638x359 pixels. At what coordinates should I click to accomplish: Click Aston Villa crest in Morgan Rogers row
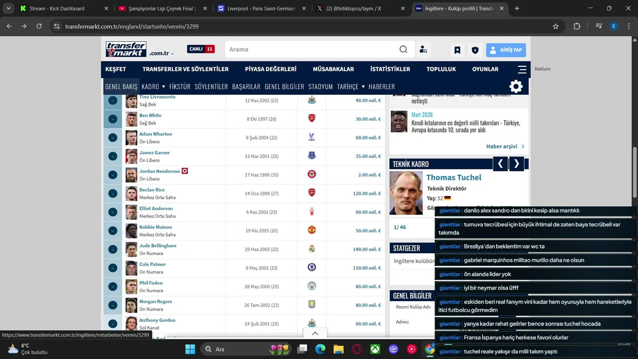click(312, 305)
